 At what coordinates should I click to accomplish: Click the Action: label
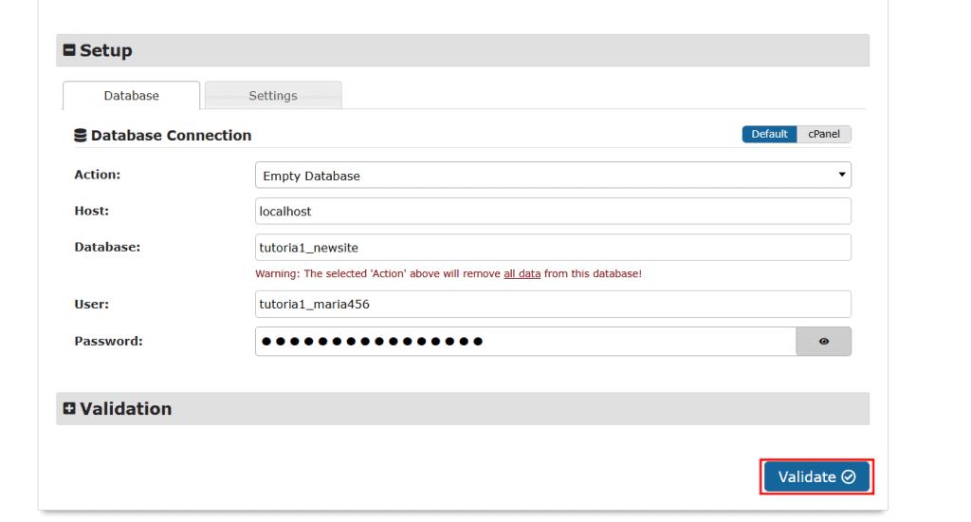98,175
